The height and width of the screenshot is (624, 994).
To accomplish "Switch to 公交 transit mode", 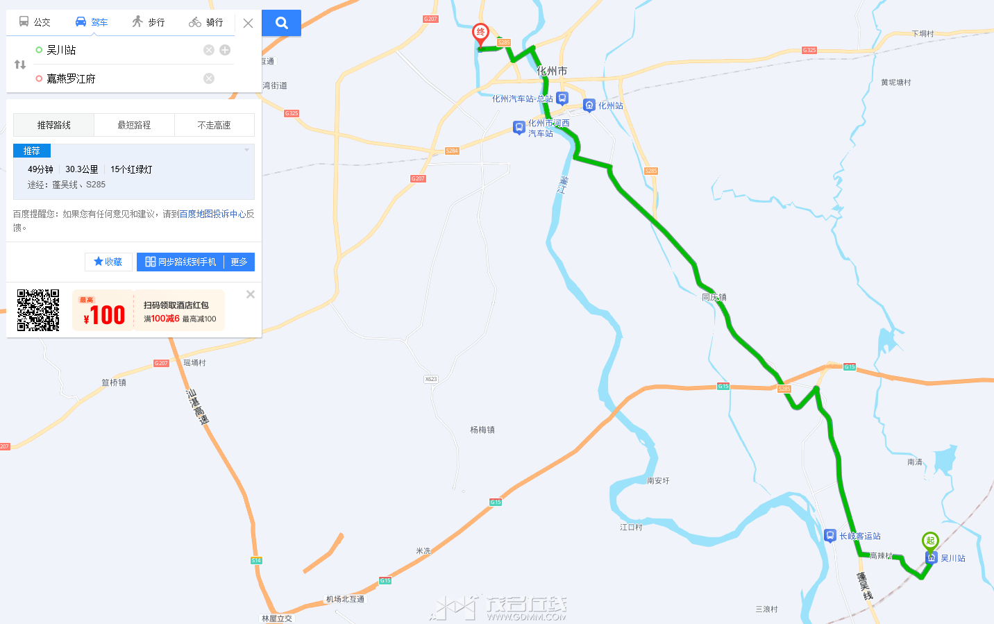I will (x=35, y=22).
